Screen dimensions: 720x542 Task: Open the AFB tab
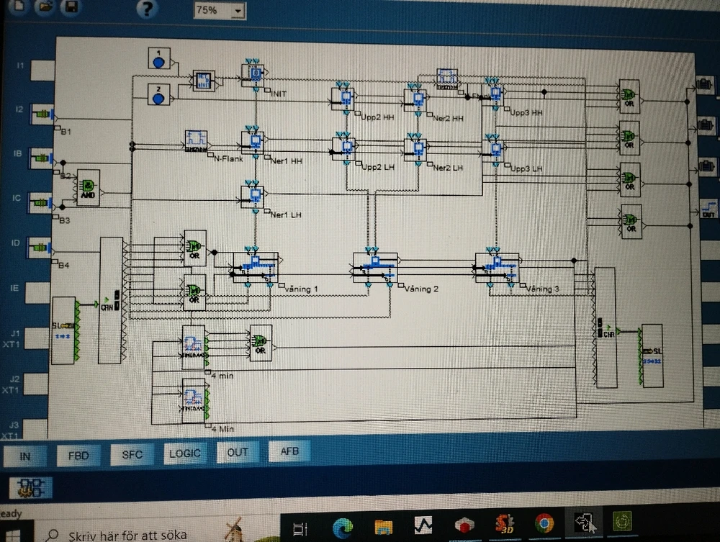click(289, 451)
